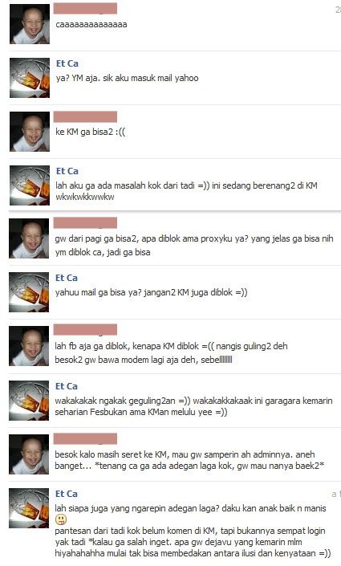Click baby avatar beside 'samperin ah adminnya' comment

point(29,454)
